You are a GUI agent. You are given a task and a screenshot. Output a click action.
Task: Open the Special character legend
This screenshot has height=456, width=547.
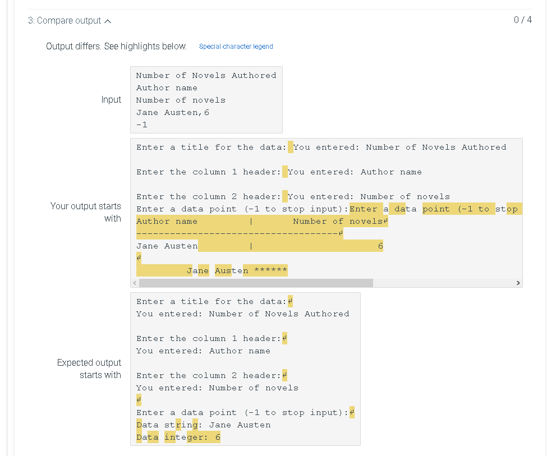[236, 47]
